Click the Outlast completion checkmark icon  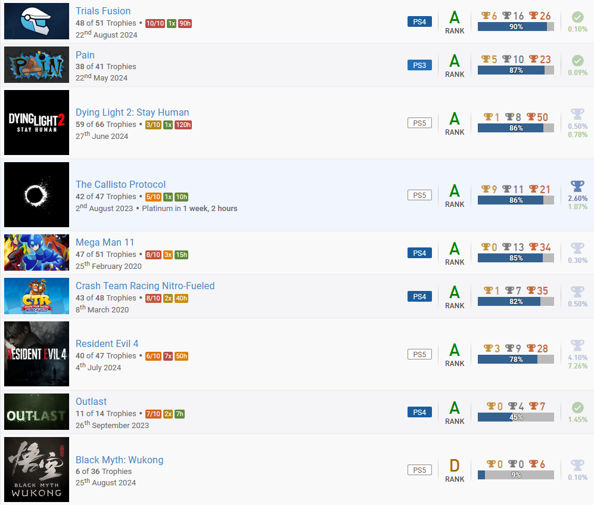click(577, 407)
